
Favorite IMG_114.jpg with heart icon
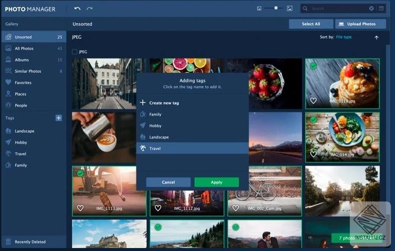pyautogui.click(x=314, y=154)
